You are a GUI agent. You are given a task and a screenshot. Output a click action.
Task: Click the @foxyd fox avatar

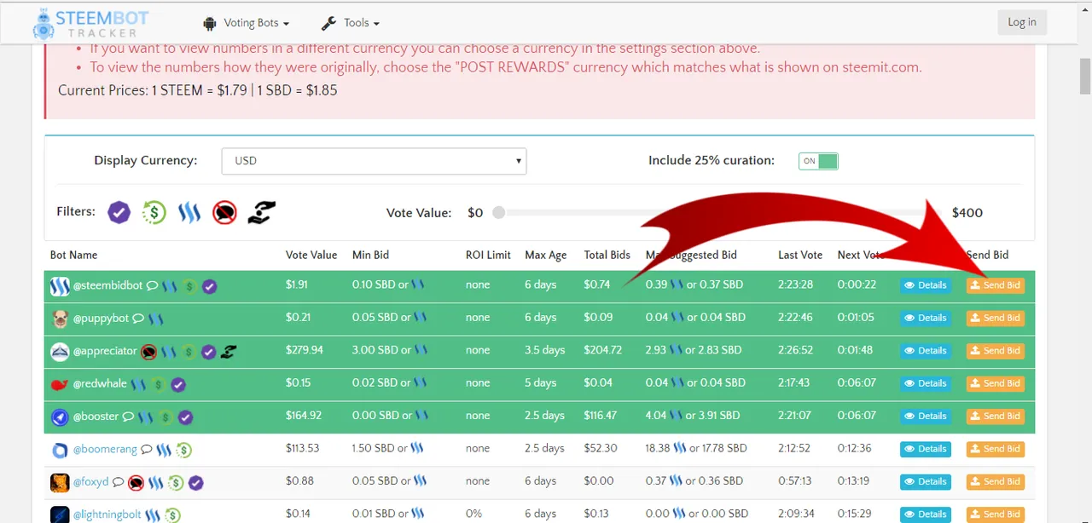point(60,482)
